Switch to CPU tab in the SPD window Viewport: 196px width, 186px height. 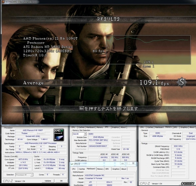(73, 127)
